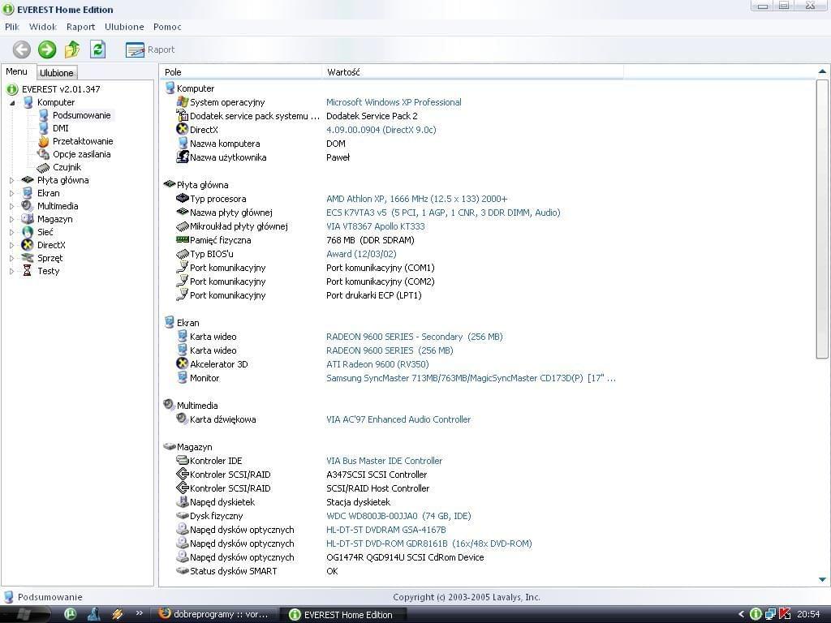Select EVEREST v2.01.347 root tree node

coord(61,89)
